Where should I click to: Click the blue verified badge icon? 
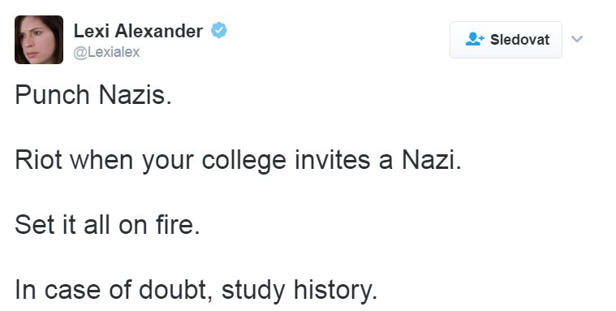[x=219, y=31]
